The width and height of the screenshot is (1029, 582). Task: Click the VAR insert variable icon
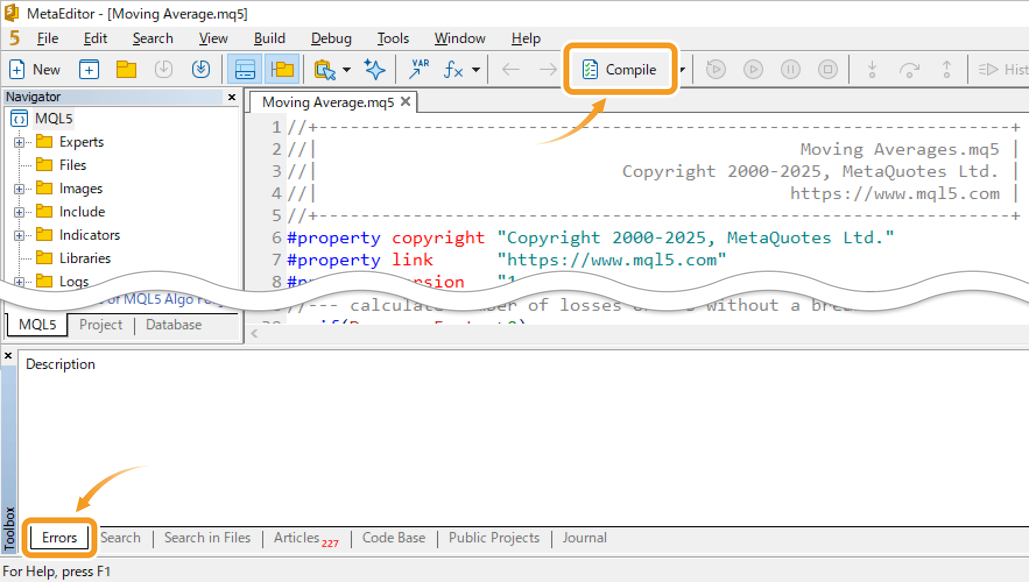pyautogui.click(x=419, y=69)
